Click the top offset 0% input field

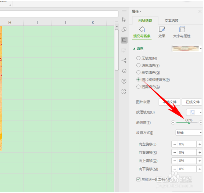pyautogui.click(x=187, y=161)
